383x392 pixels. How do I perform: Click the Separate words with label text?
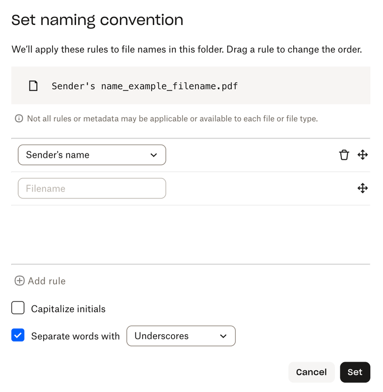[75, 337]
